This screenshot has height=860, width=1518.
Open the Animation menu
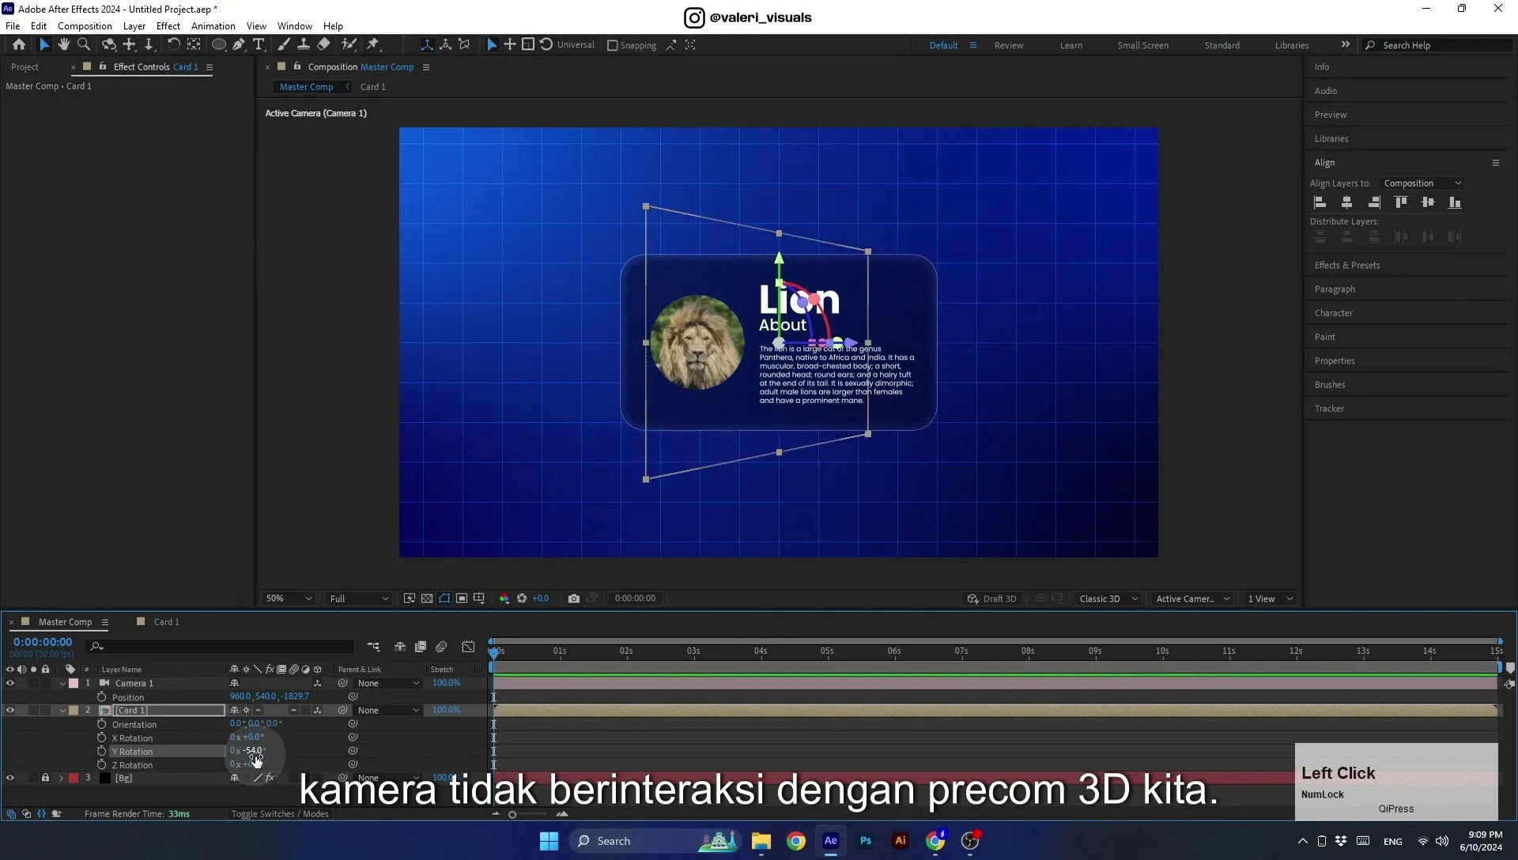coord(213,26)
